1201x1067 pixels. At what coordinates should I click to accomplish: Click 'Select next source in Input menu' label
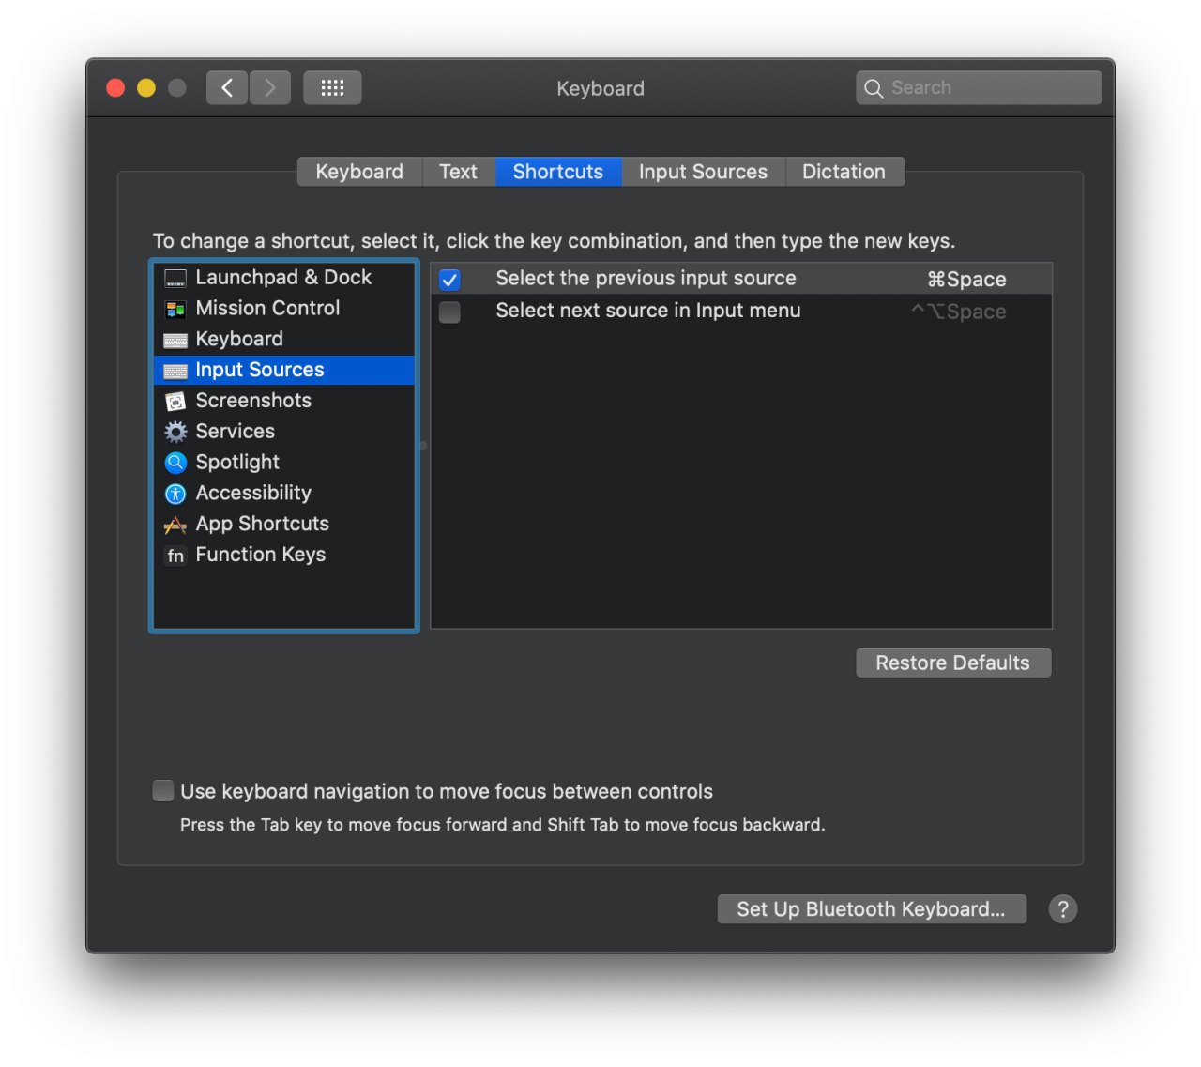tap(648, 311)
